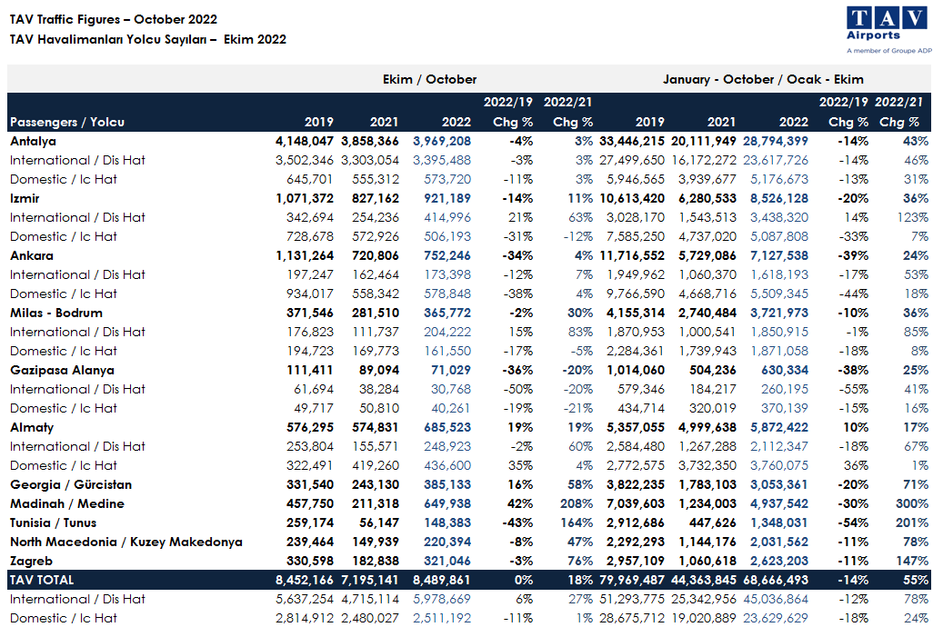
Task: Select 'North Macedonia / Kuzey Makedonya' row label
Action: [x=126, y=542]
